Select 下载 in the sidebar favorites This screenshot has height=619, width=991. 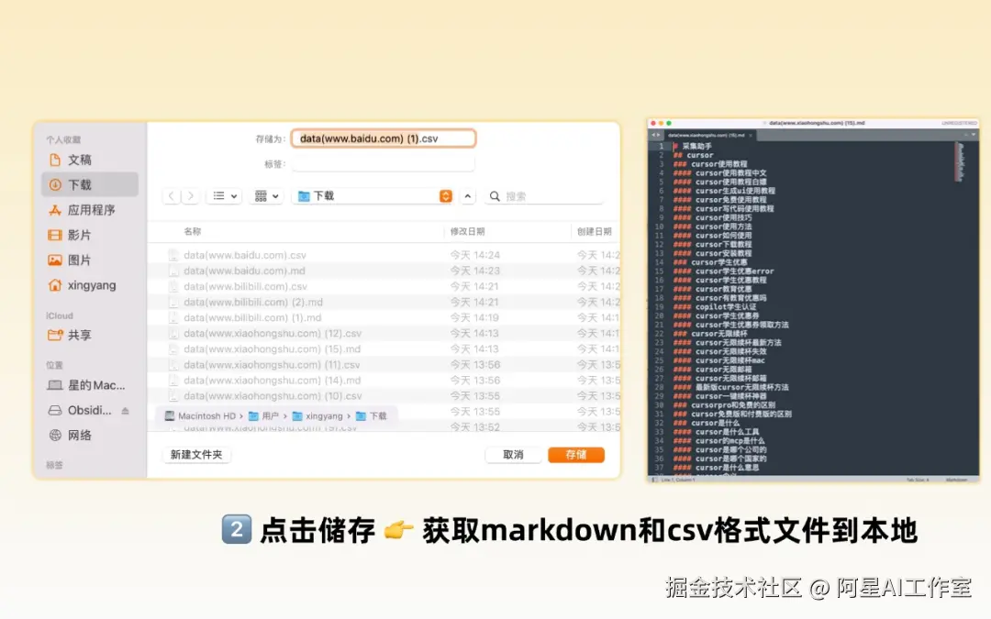point(90,184)
